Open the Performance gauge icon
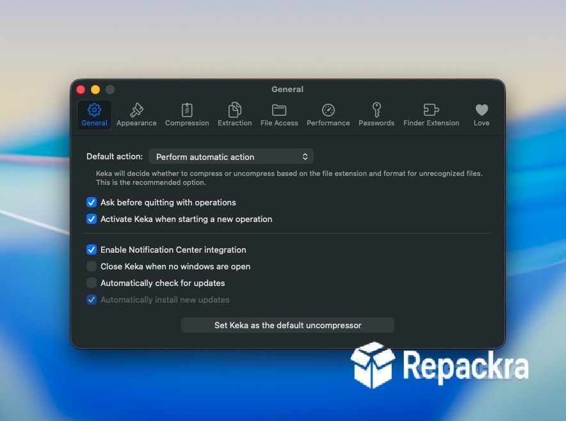 [x=328, y=110]
